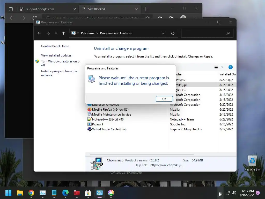
Task: Go up one level in Control Panel
Action: [x=64, y=33]
